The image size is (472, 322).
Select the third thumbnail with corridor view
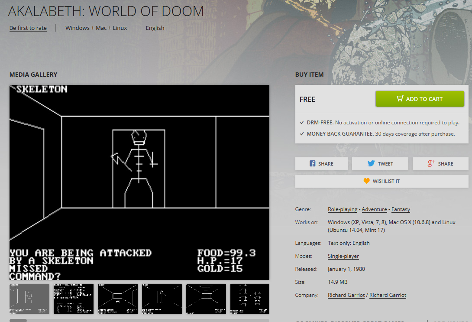pyautogui.click(x=118, y=299)
